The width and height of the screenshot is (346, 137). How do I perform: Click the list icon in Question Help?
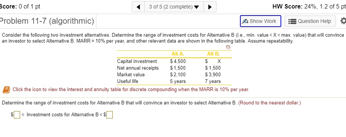[x=292, y=21]
